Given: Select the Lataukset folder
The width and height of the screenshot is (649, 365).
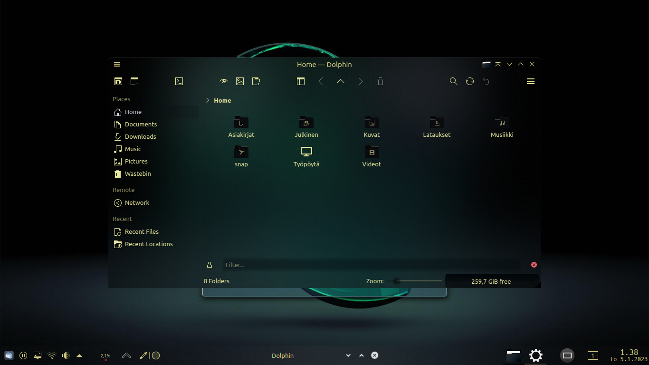Looking at the screenshot, I should (437, 127).
